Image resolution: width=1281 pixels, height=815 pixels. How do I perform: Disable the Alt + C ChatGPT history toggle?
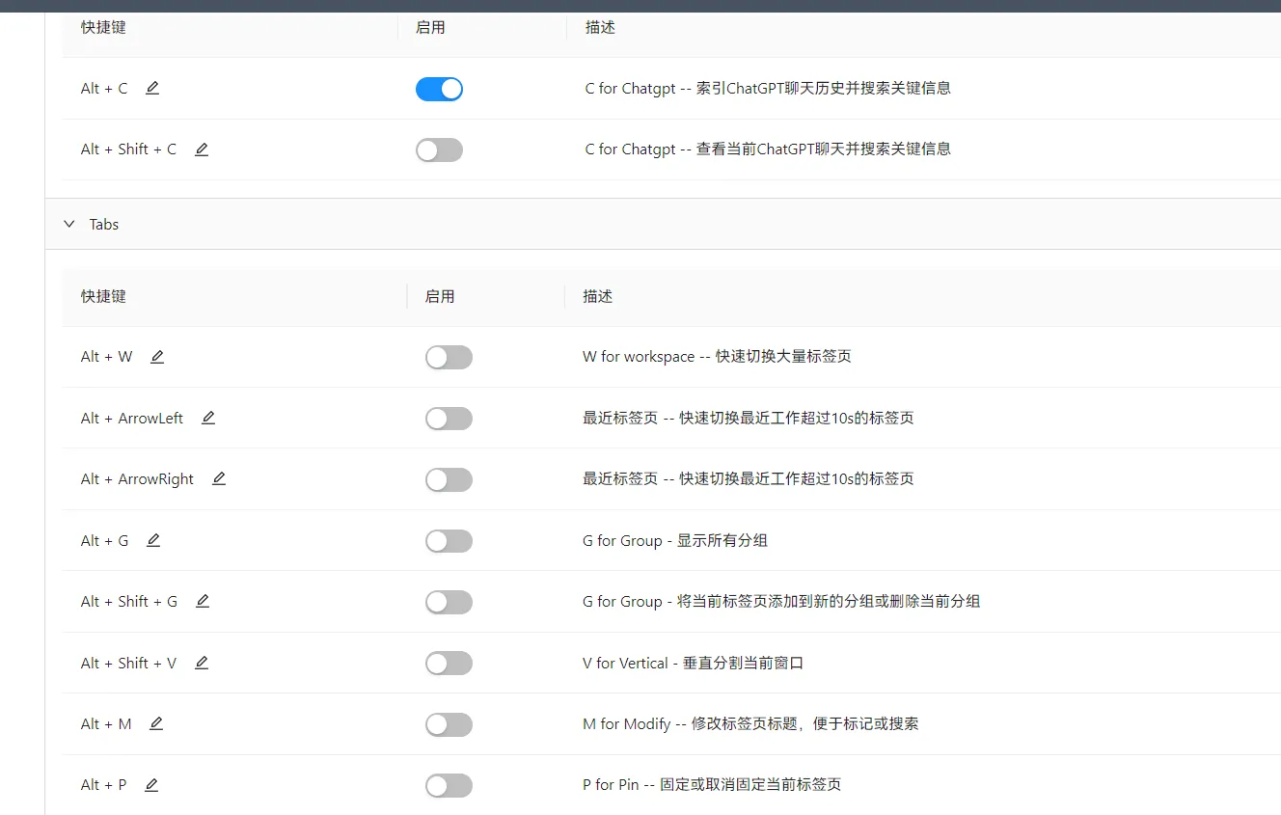pos(439,90)
